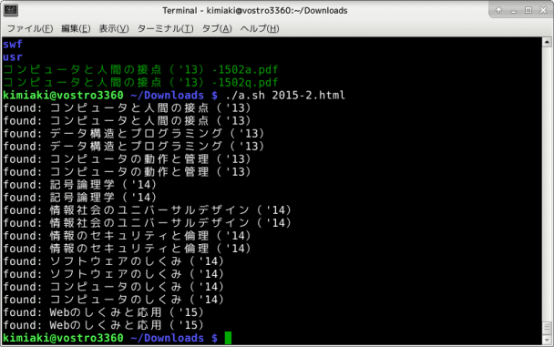Image resolution: width=554 pixels, height=347 pixels.
Task: Click the Terminal window title text
Action: [x=255, y=11]
